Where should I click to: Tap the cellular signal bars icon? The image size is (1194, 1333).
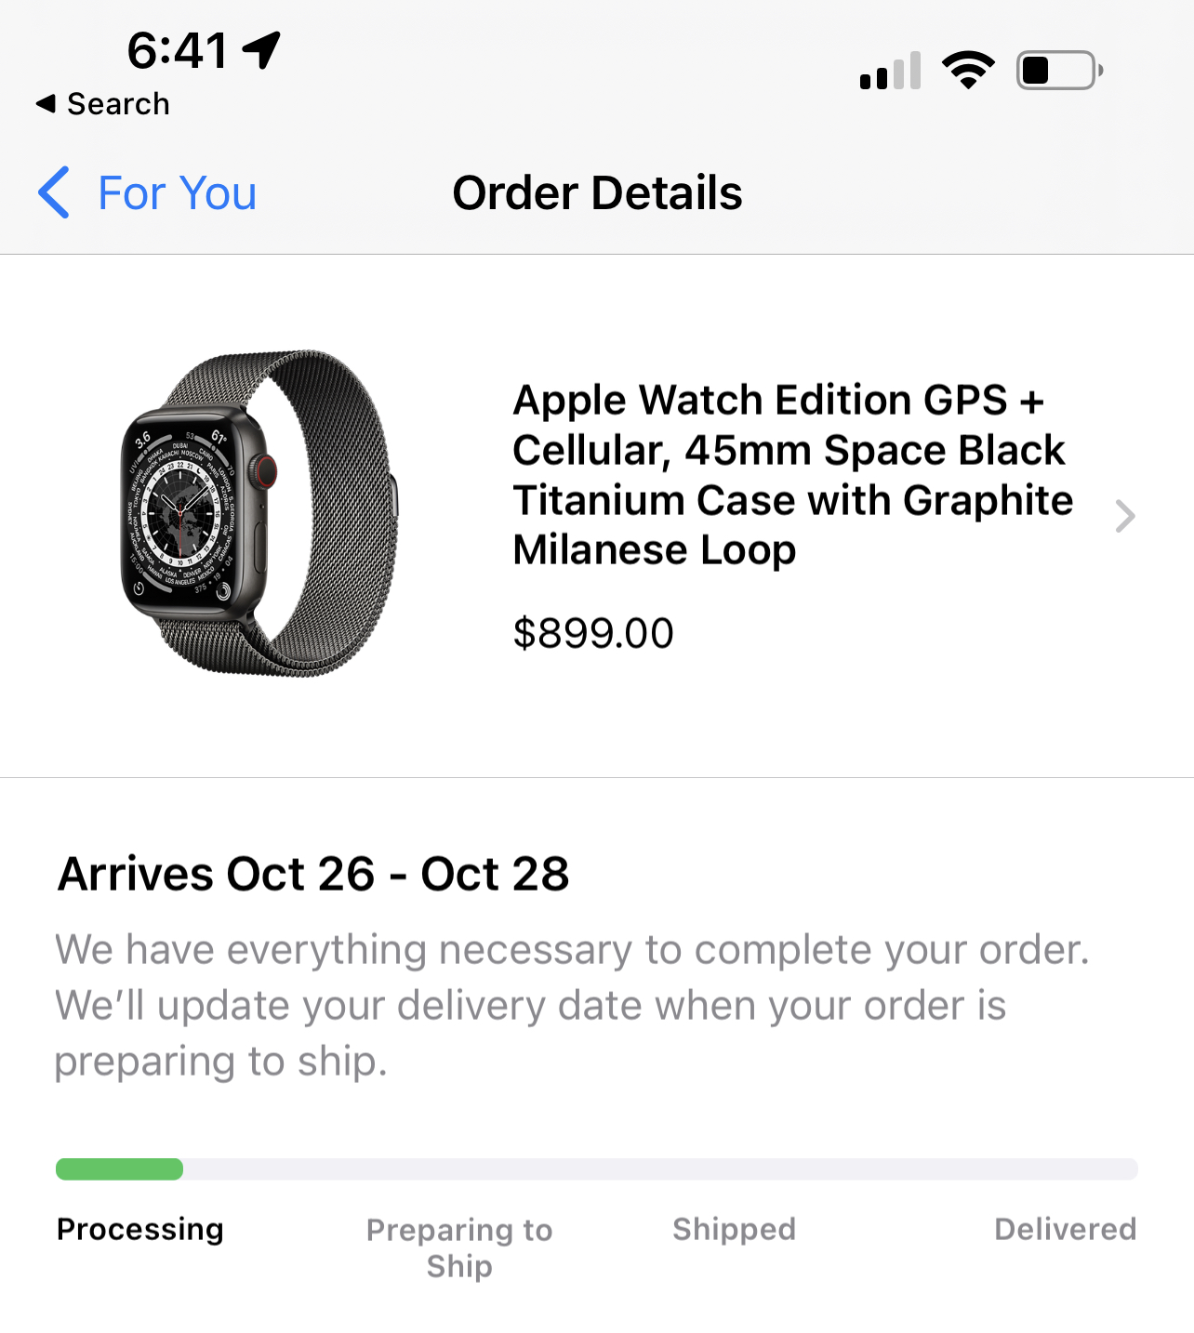[891, 71]
